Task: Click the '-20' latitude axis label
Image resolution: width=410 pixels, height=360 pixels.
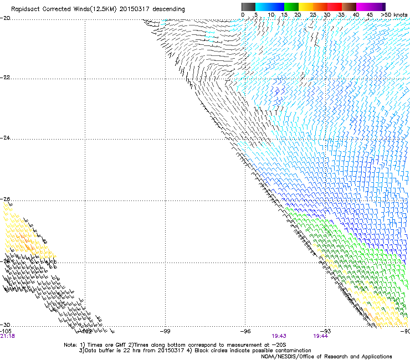Action: pyautogui.click(x=5, y=18)
